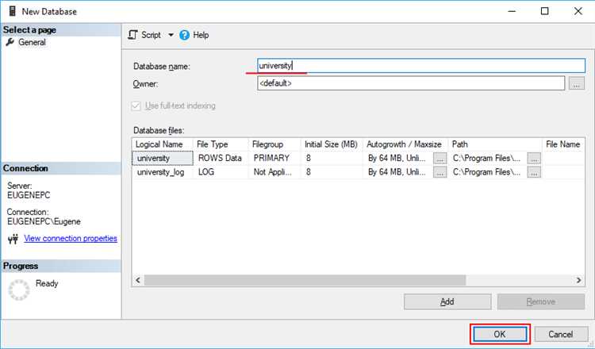This screenshot has width=595, height=349.
Task: Browse for owner with the ellipsis button
Action: 577,83
